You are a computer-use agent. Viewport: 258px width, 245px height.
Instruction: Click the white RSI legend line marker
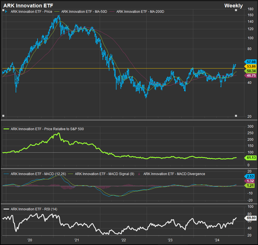coord(6,209)
